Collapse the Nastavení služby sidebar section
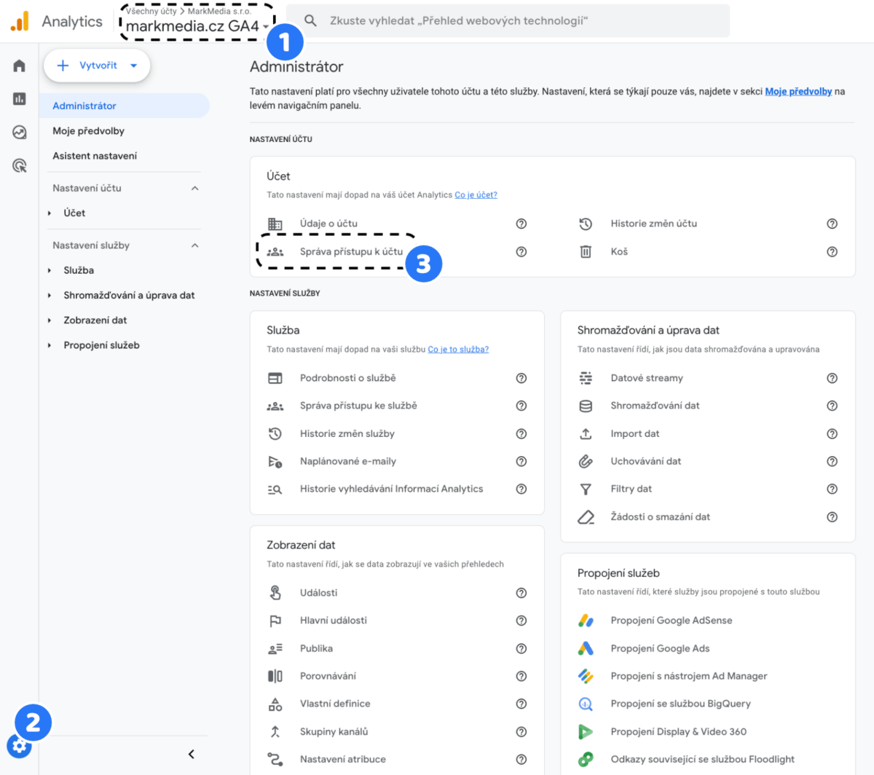Screen dimensions: 874x775 194,245
